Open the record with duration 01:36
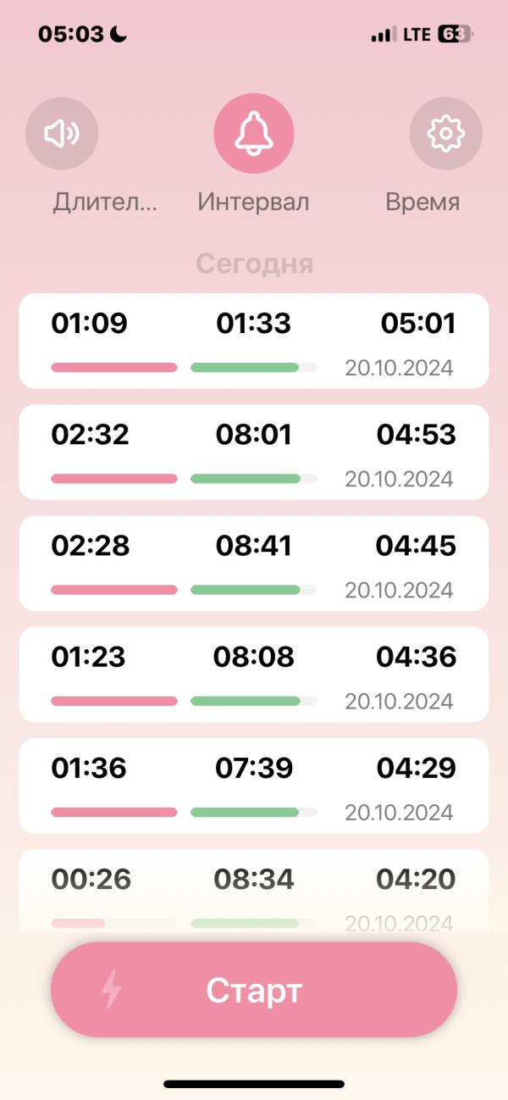 pos(254,785)
